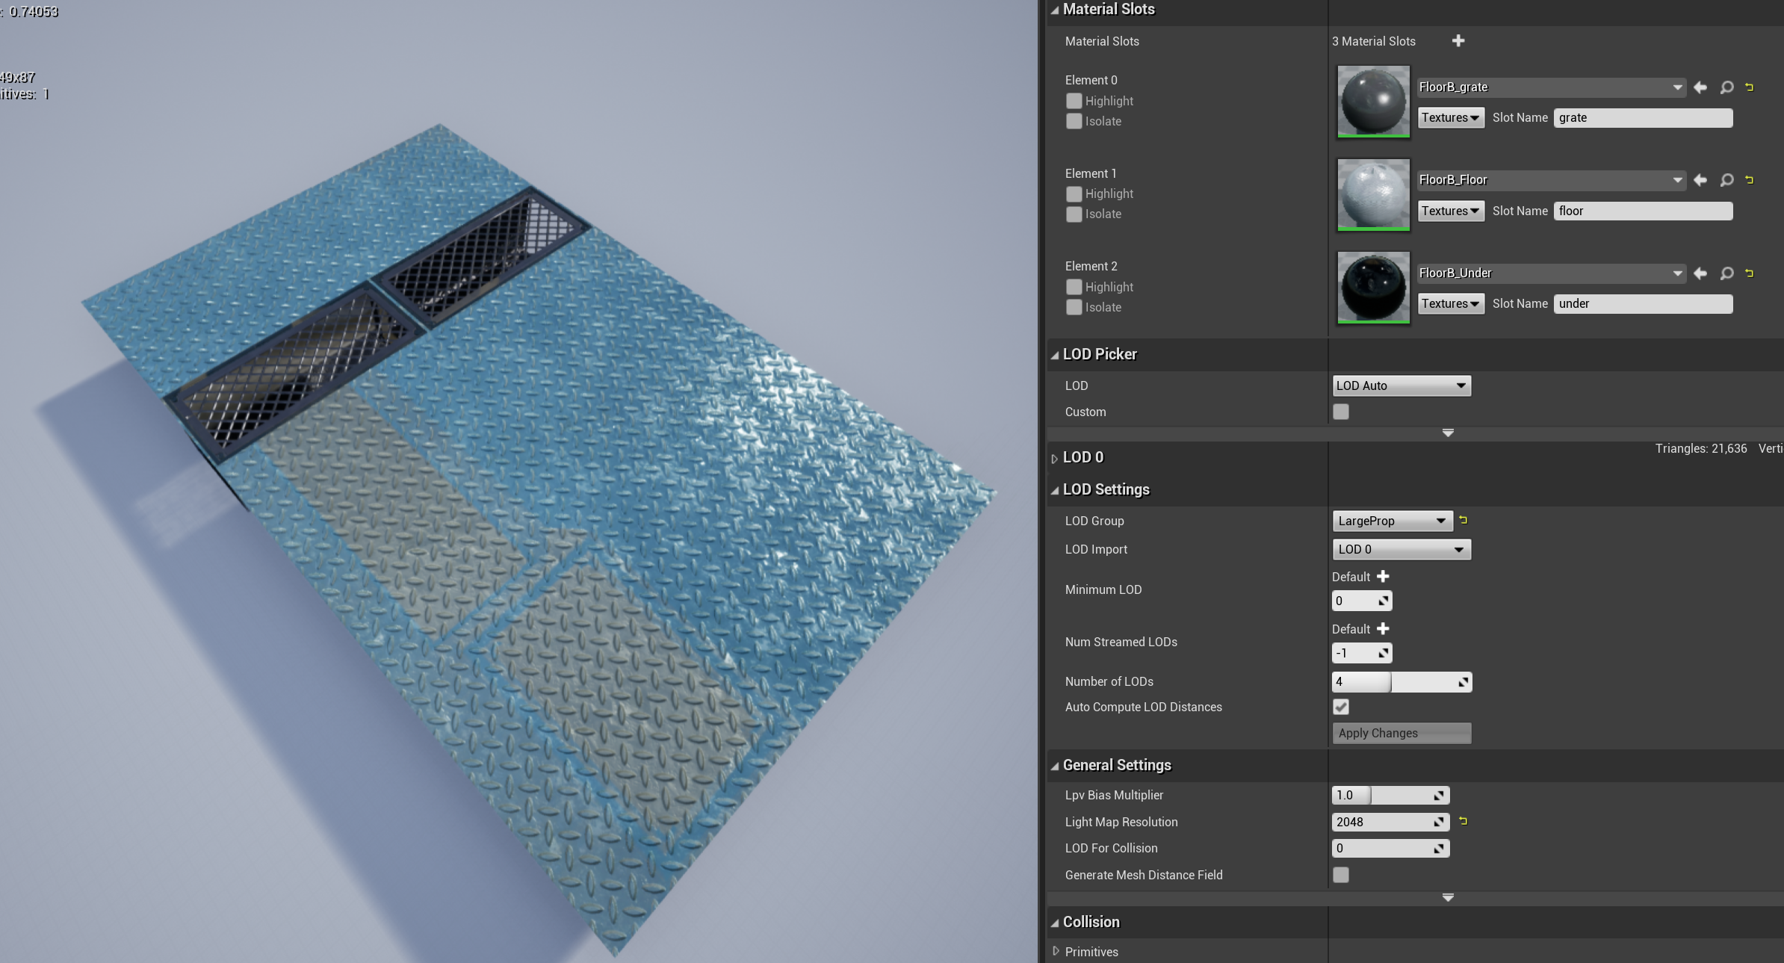
Task: Click the FloorB_grate material thumbnail
Action: pos(1373,102)
